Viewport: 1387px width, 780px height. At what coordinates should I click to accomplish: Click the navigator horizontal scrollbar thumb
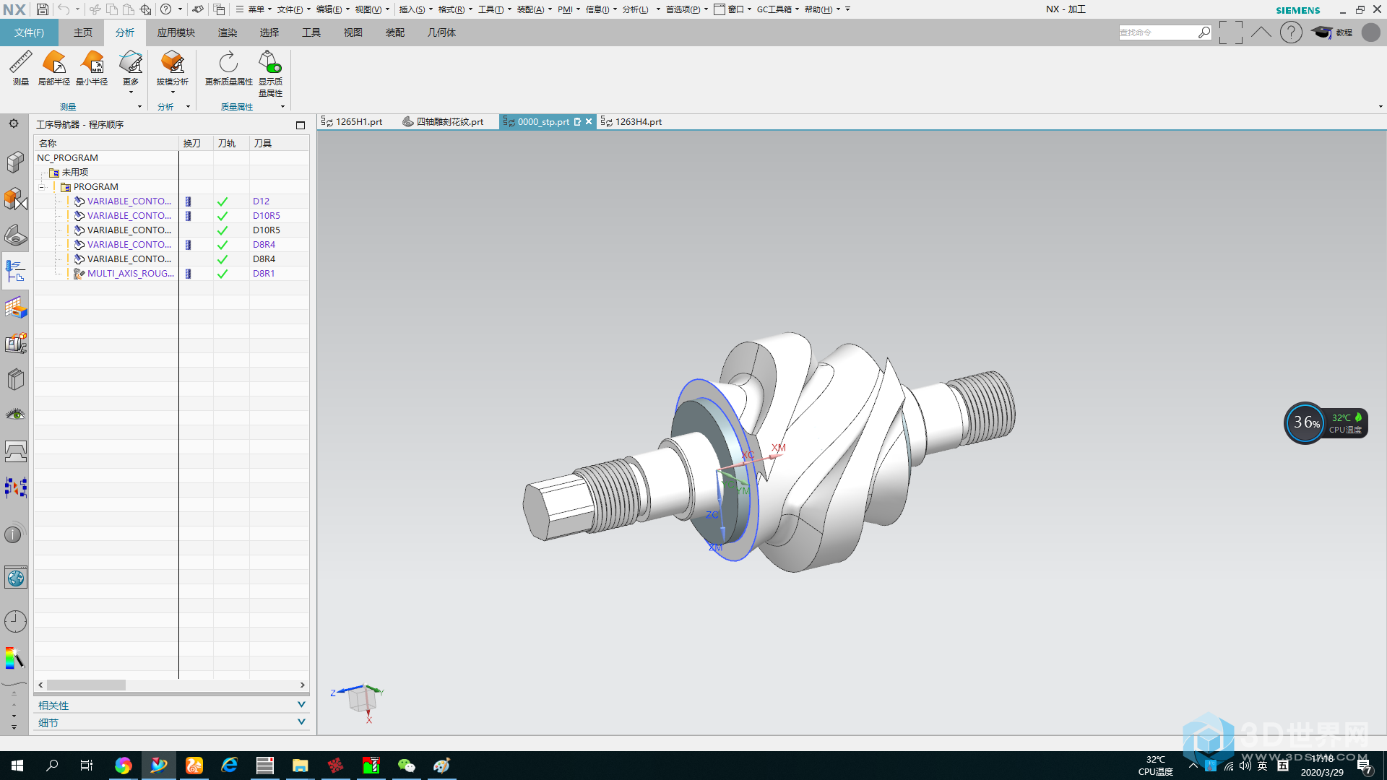click(x=86, y=685)
